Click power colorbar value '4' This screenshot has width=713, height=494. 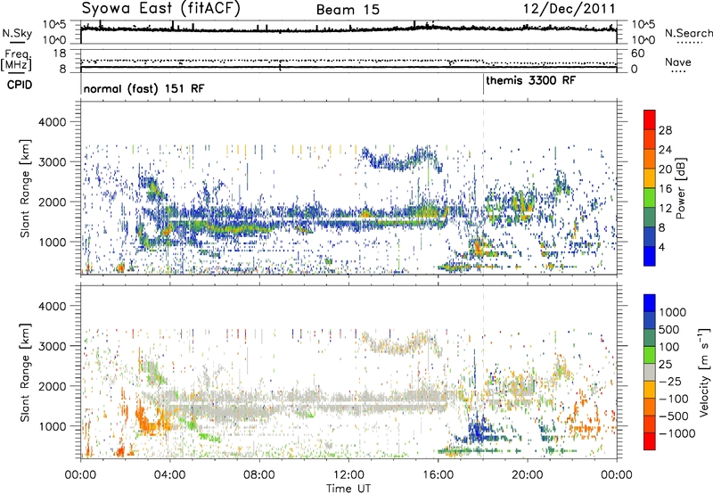tap(661, 247)
